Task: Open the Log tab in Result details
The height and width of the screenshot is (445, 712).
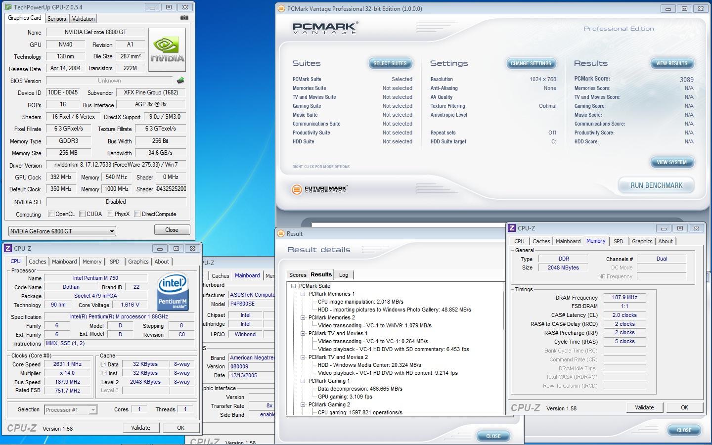Action: pyautogui.click(x=344, y=275)
